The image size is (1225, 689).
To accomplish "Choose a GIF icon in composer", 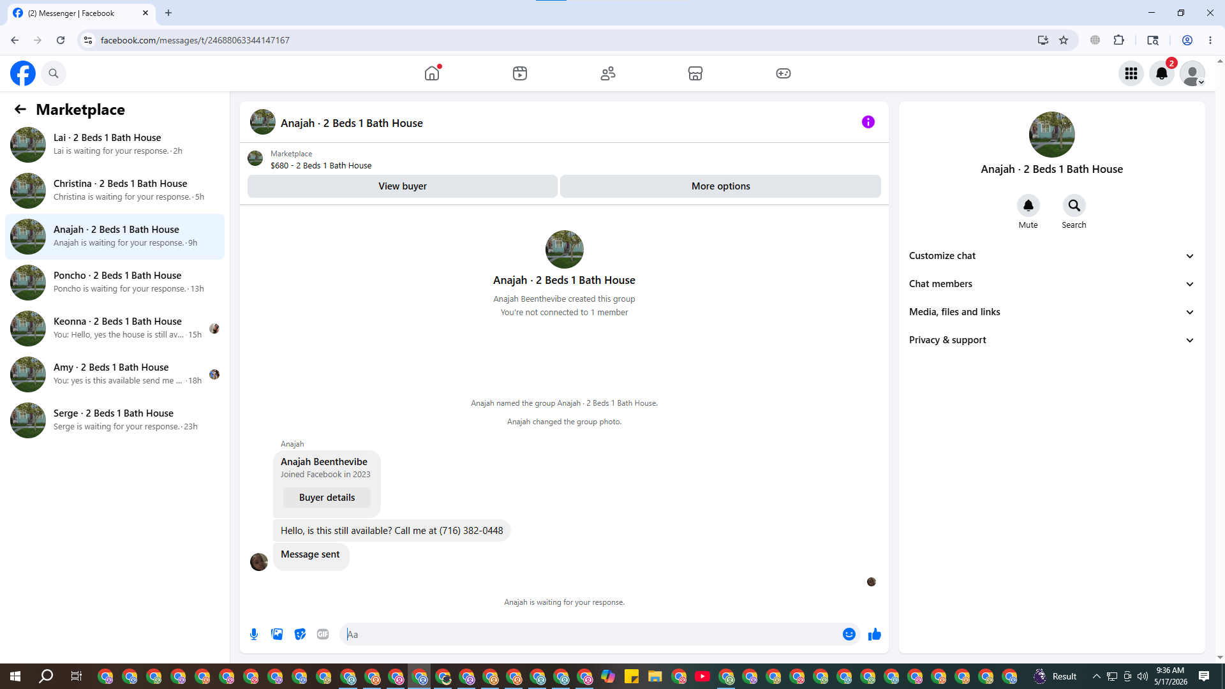I will (x=323, y=634).
